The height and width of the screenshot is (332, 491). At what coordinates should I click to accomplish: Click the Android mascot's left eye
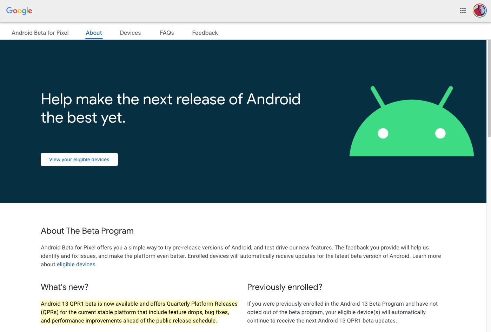(383, 134)
